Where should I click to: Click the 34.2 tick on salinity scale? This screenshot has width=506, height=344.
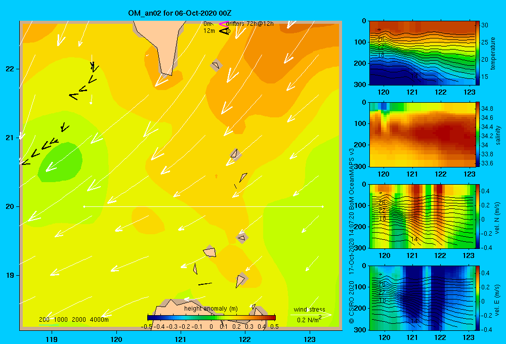pos(487,136)
